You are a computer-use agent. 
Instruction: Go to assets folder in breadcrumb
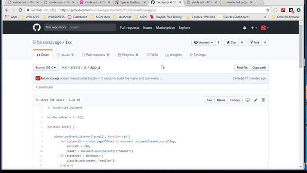tap(75, 67)
